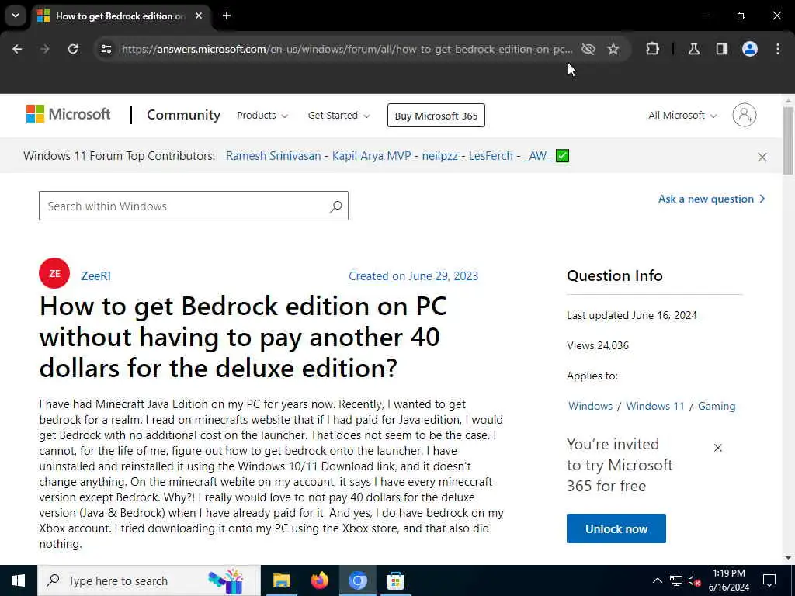This screenshot has width=795, height=596.
Task: Click the address bar URL
Action: pyautogui.click(x=347, y=49)
